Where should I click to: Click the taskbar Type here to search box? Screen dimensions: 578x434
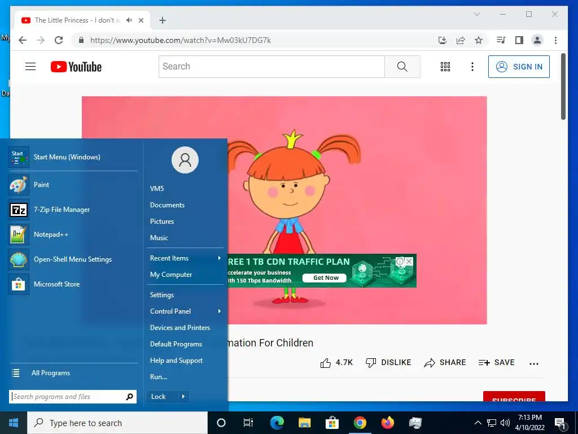point(117,423)
